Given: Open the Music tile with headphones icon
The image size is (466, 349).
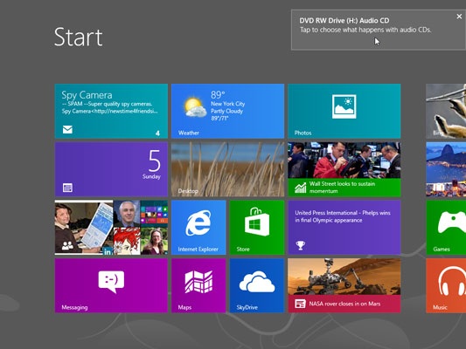Looking at the screenshot, I should [x=446, y=285].
